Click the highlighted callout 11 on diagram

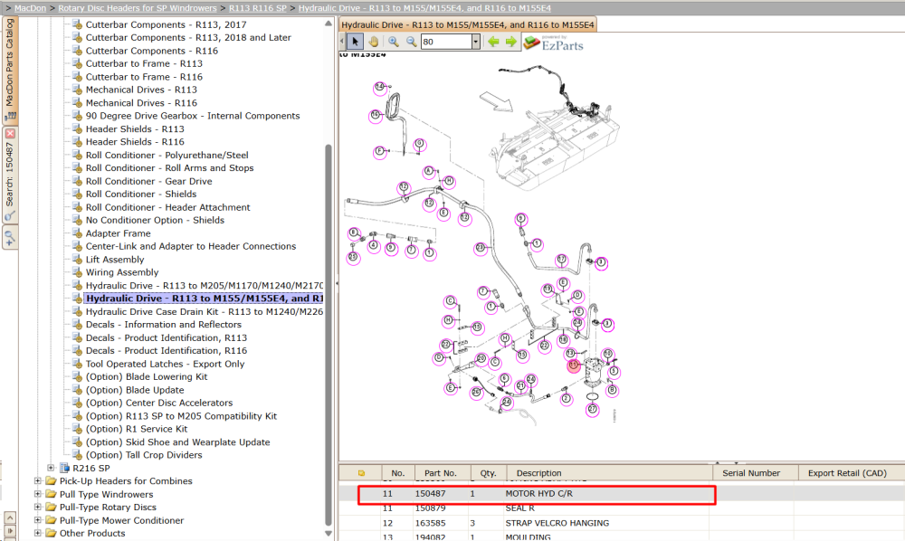click(x=573, y=365)
